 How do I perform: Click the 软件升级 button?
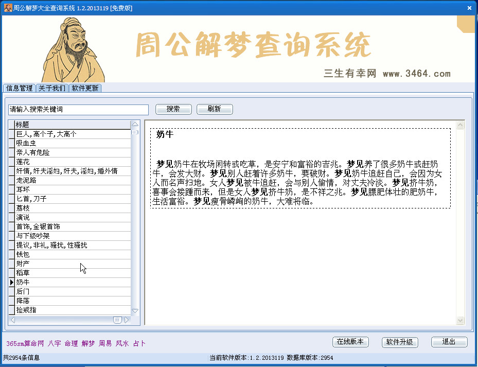tap(400, 342)
